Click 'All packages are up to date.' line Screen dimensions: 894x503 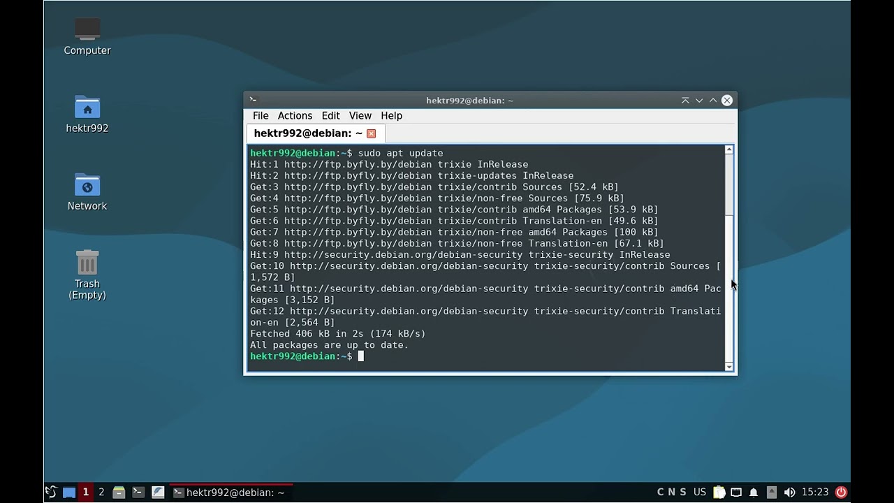[330, 345]
